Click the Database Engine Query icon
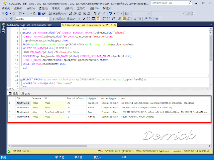Screen dimensions: 214x160 coord(71,13)
